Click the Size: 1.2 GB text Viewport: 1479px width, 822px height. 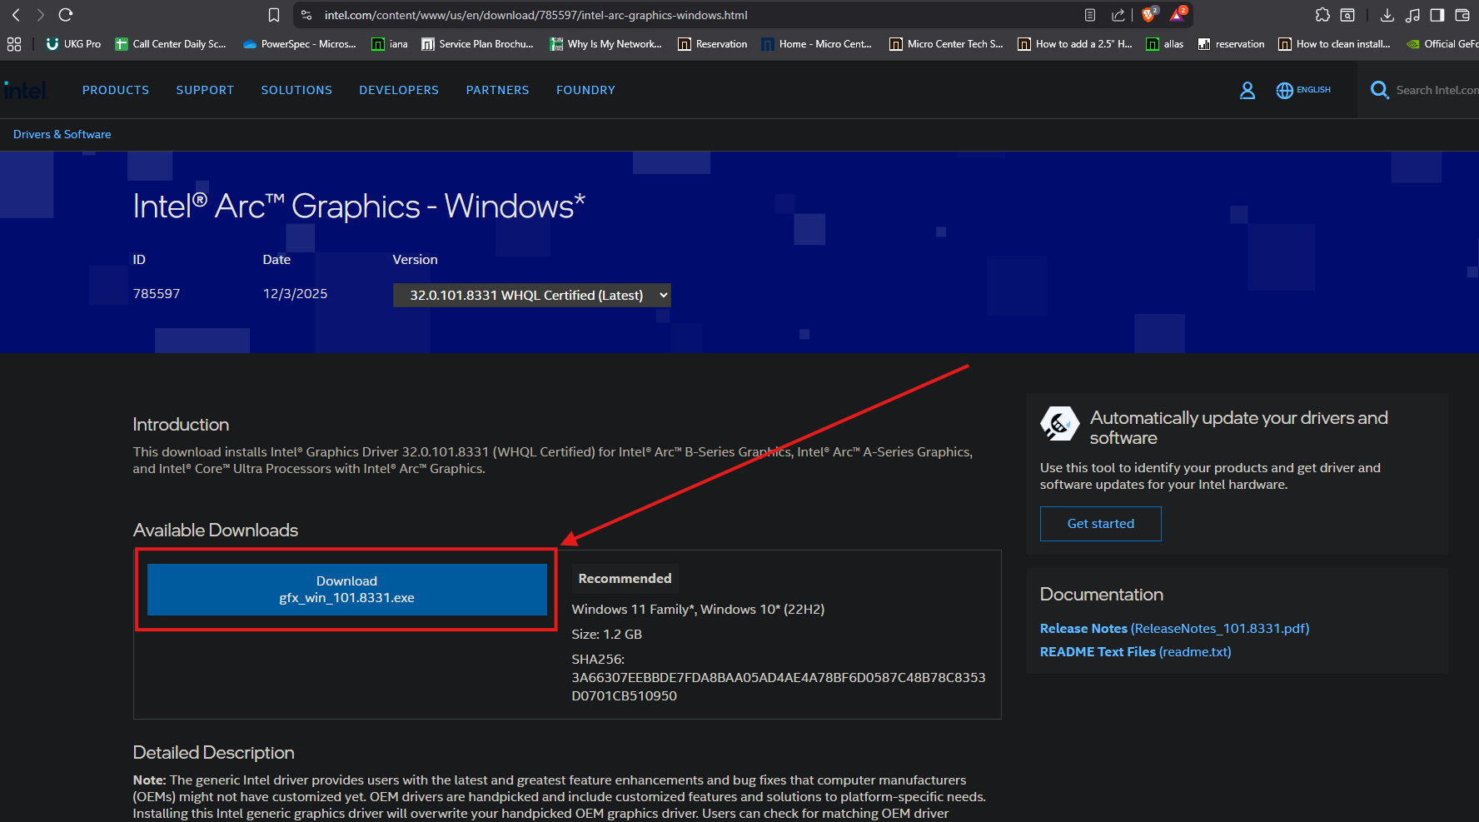[x=606, y=635]
